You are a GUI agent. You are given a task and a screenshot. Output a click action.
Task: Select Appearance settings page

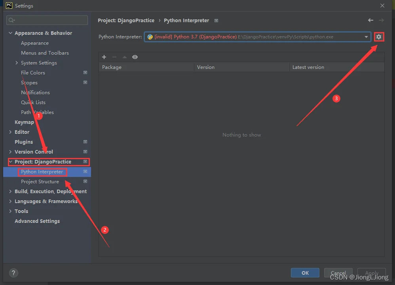[x=35, y=43]
